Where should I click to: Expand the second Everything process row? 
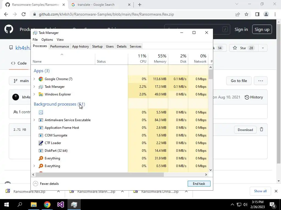point(34,166)
